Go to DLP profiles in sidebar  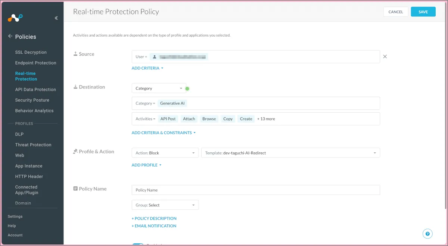click(x=19, y=134)
